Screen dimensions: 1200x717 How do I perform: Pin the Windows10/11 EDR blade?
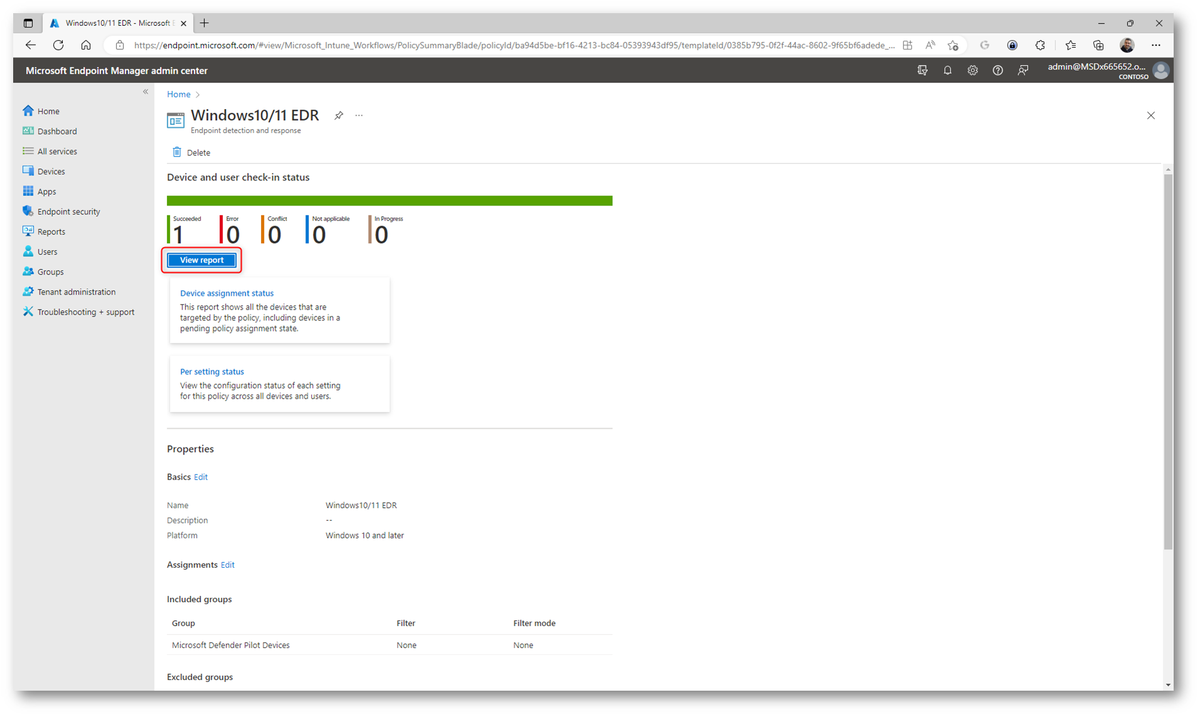click(339, 115)
